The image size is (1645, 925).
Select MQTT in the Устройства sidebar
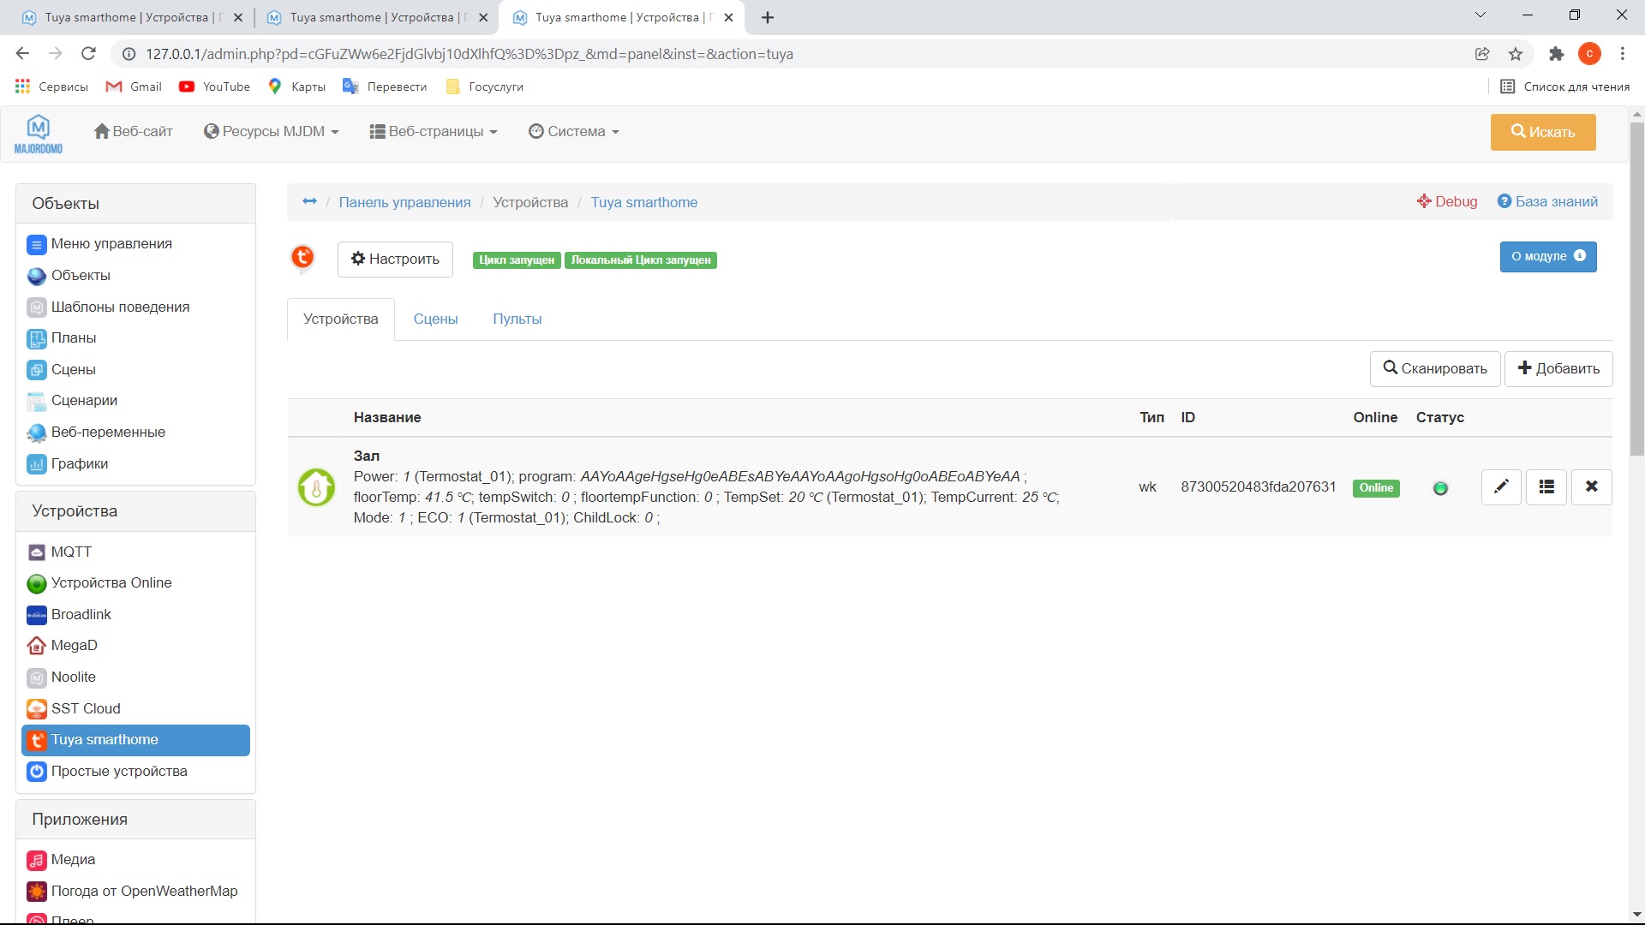(x=71, y=552)
